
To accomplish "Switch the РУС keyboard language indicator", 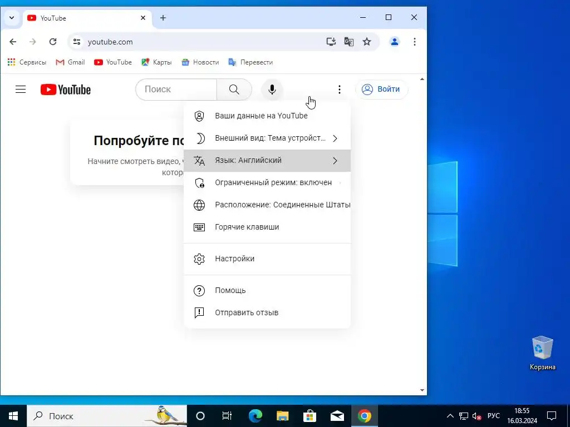I will tap(493, 416).
